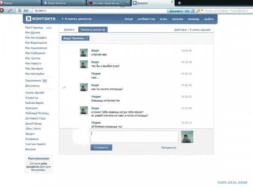The image size is (253, 189).
Task: Click Бодя avatar at 14:37:48 message
Action: click(84, 110)
